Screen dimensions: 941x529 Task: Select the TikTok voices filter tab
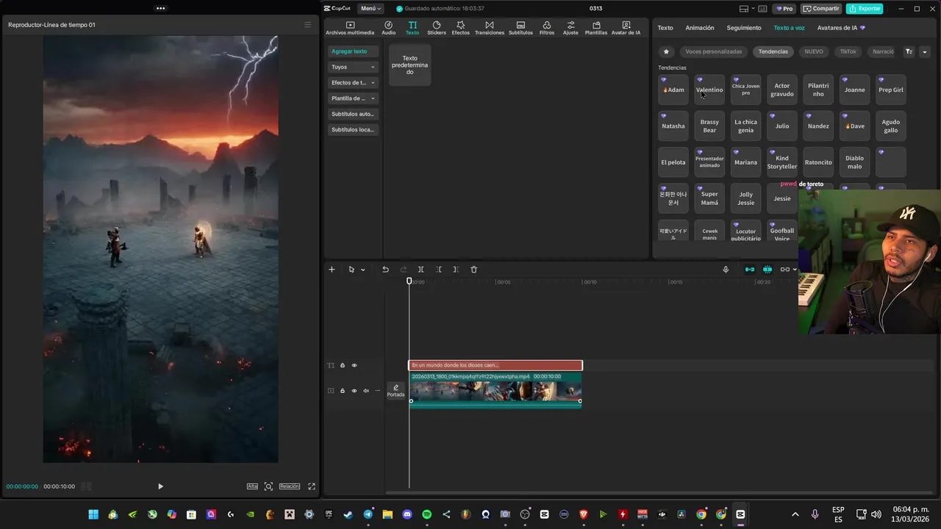point(848,52)
